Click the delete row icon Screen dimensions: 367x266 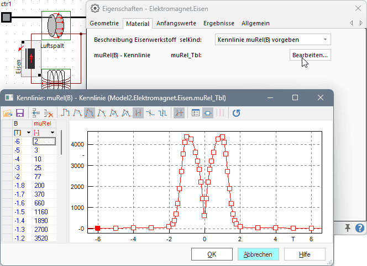pyautogui.click(x=48, y=112)
